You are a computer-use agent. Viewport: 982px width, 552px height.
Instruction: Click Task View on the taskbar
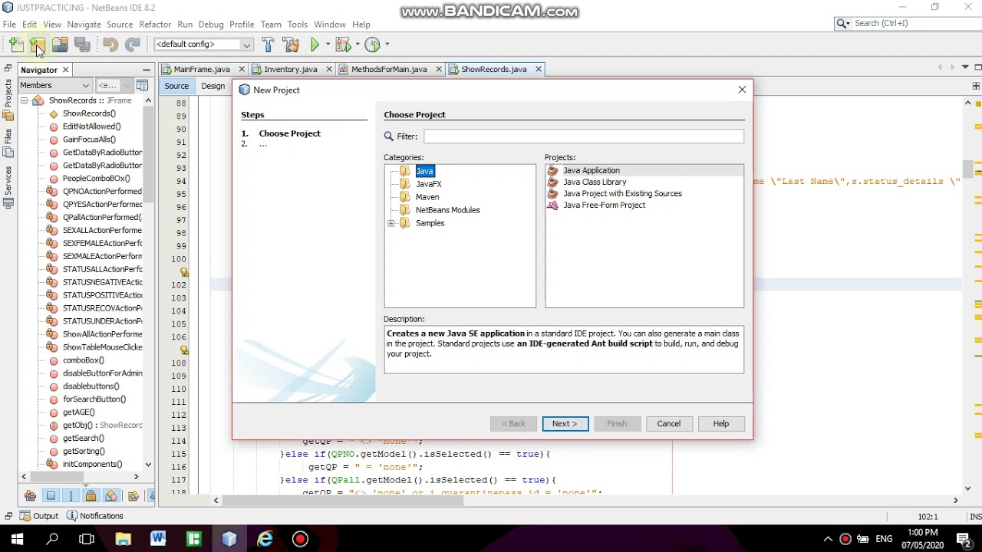click(87, 539)
